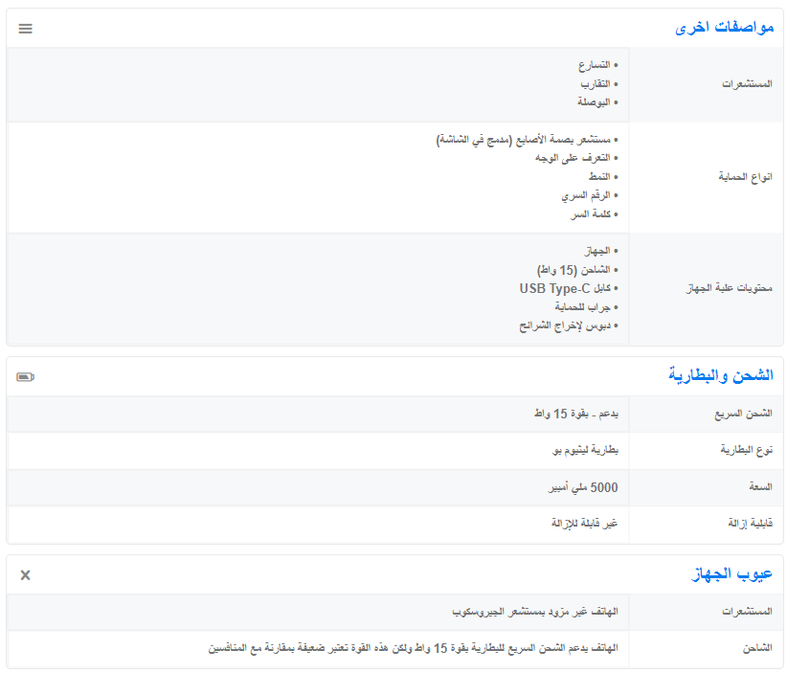Viewport: 787px width, 673px height.
Task: Click the عيوب الجهاز section heading
Action: (x=732, y=574)
